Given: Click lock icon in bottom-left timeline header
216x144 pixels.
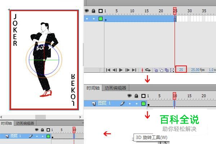Looking at the screenshot, I should click(x=42, y=130).
